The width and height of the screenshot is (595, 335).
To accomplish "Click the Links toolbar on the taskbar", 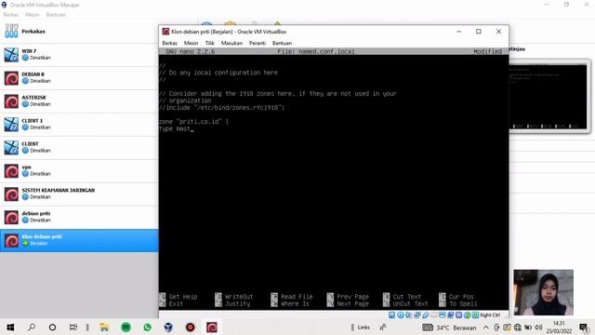I will point(364,327).
